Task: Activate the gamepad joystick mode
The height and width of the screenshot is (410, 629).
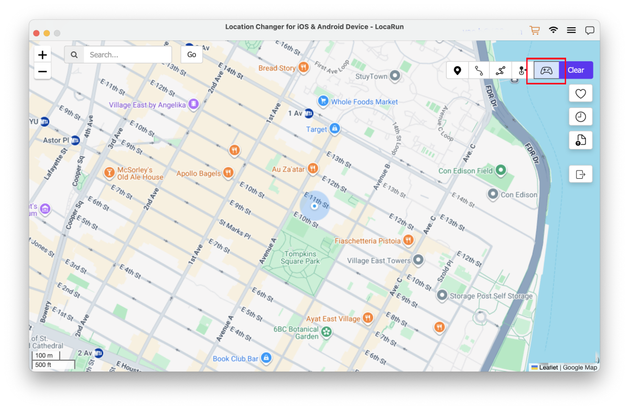Action: coord(546,70)
